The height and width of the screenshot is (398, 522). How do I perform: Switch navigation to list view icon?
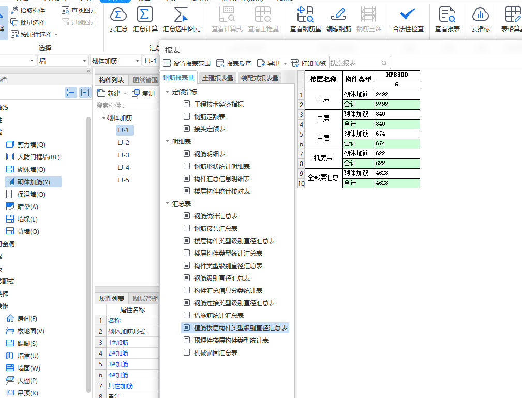[x=70, y=92]
